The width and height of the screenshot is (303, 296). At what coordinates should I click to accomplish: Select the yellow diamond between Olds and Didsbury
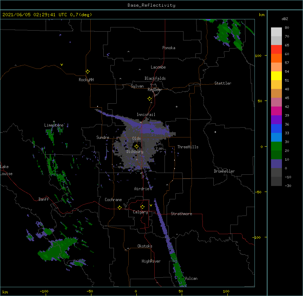[x=136, y=147]
